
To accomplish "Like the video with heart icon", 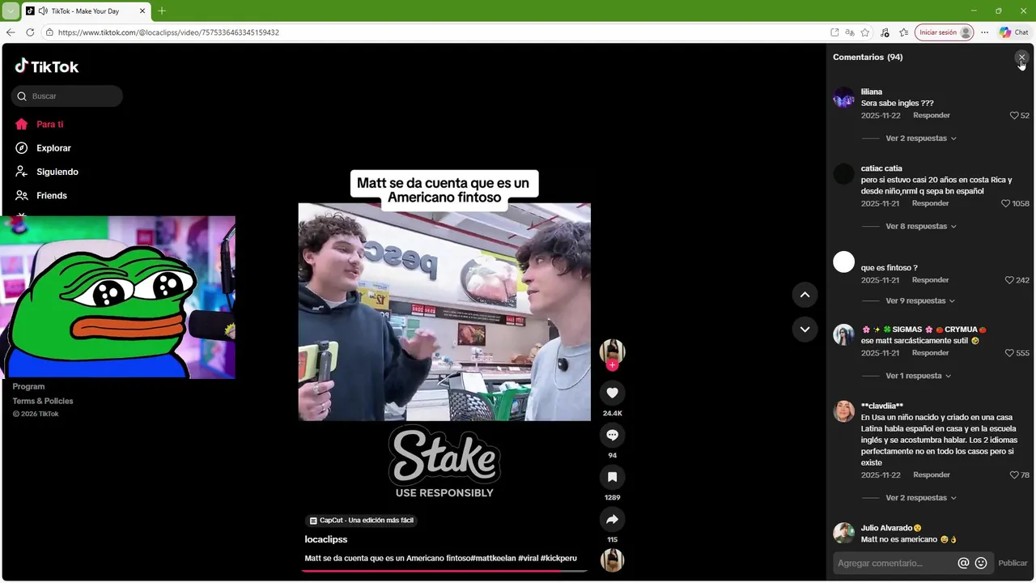I will [612, 393].
